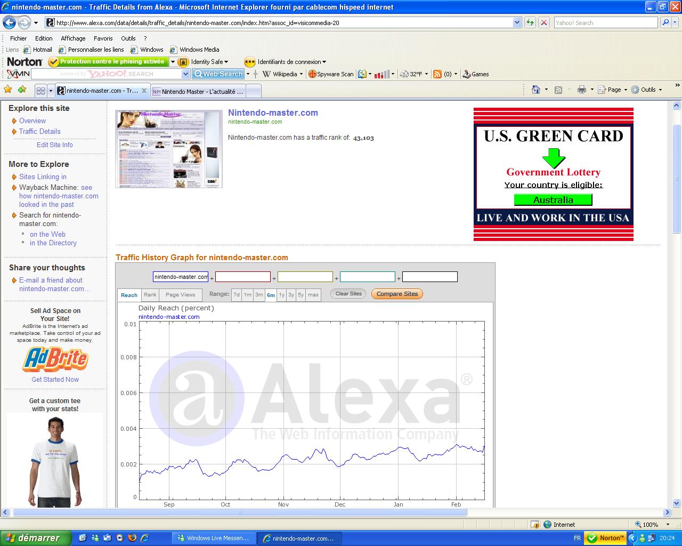Set graph range to 1y

coord(282,295)
